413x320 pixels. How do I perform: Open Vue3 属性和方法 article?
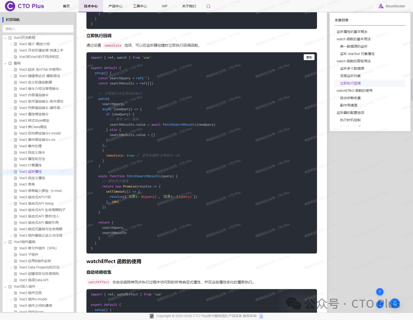32,159
